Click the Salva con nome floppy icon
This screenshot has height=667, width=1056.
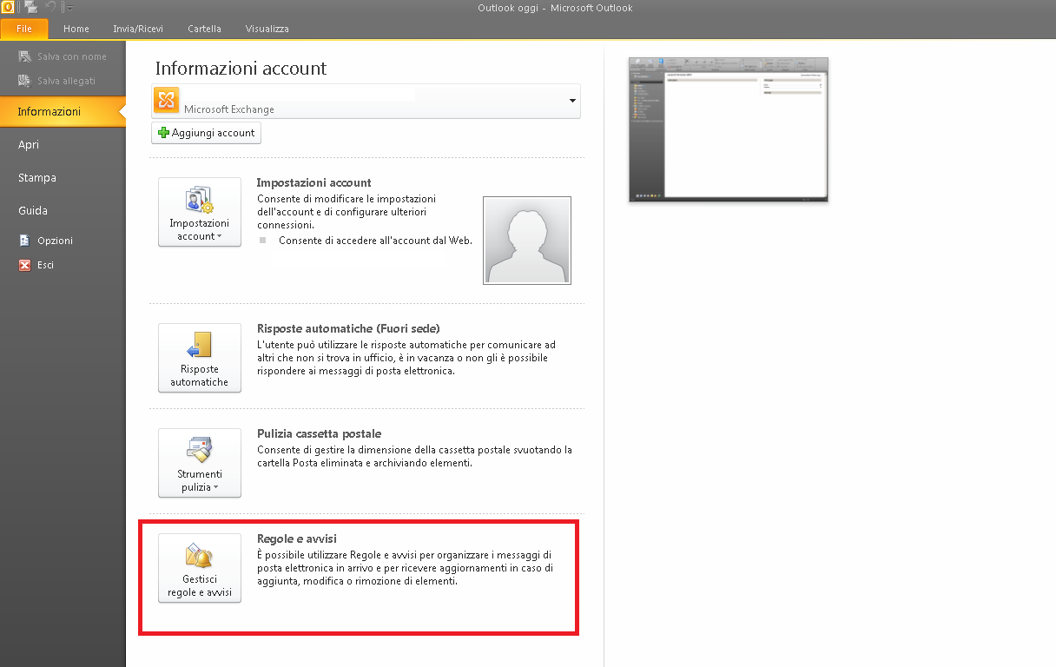point(24,56)
